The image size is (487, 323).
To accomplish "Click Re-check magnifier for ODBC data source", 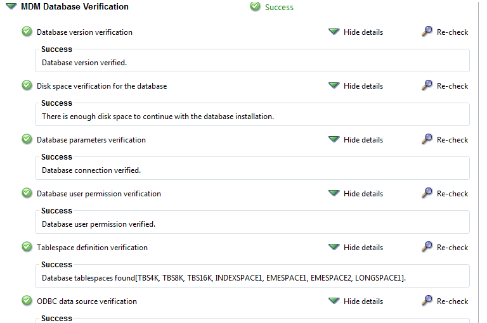I will 427,301.
